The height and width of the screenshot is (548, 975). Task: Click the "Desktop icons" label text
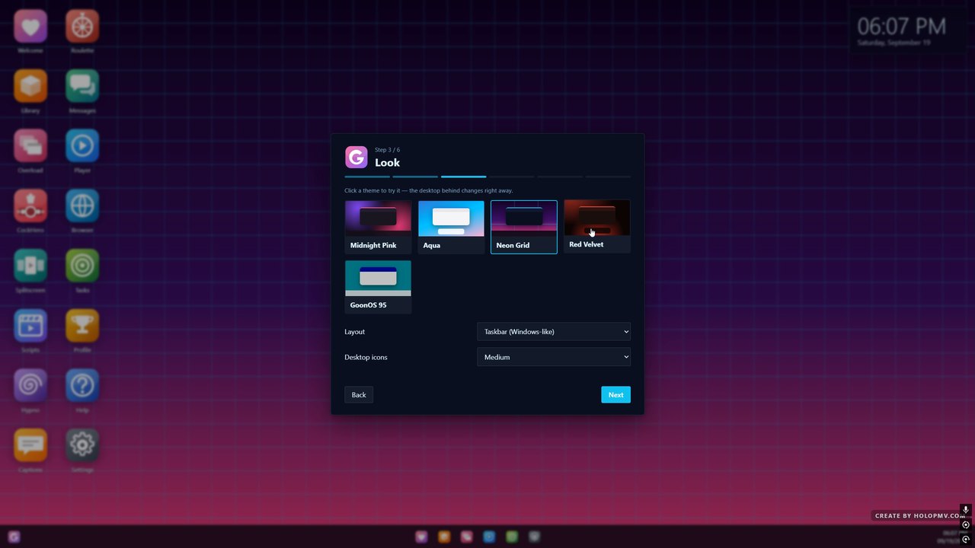366,357
